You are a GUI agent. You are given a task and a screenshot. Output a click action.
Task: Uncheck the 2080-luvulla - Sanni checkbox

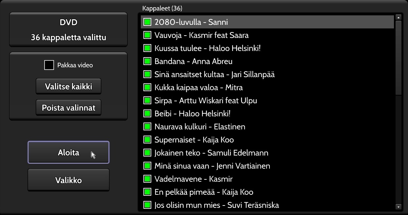[x=147, y=22]
